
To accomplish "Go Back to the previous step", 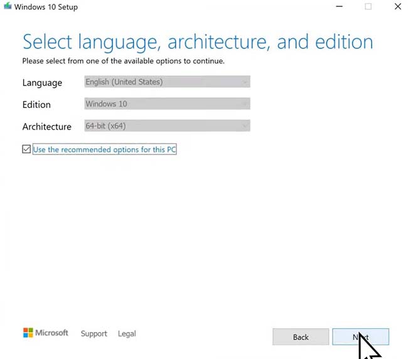I will pos(301,337).
